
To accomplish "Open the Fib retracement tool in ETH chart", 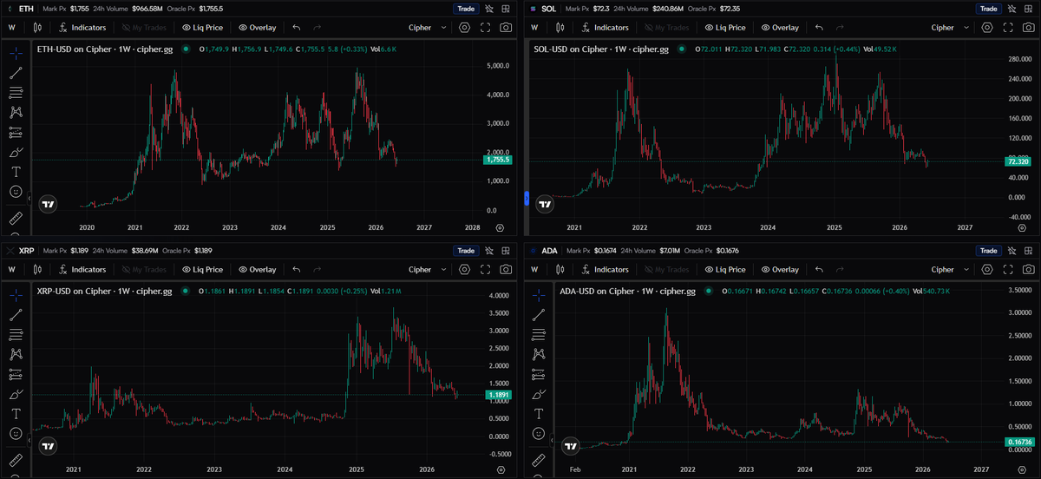I will pyautogui.click(x=16, y=92).
